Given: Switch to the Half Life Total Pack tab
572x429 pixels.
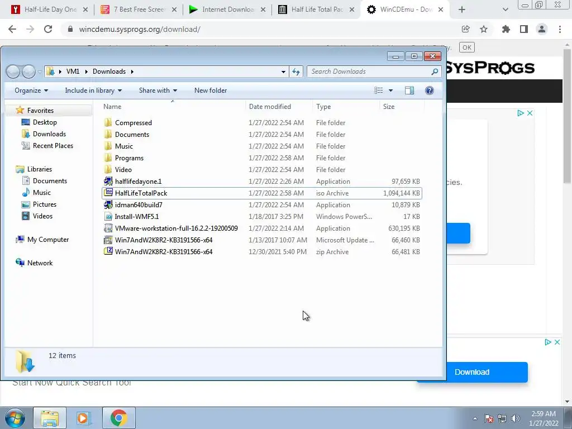Looking at the screenshot, I should click(x=317, y=9).
